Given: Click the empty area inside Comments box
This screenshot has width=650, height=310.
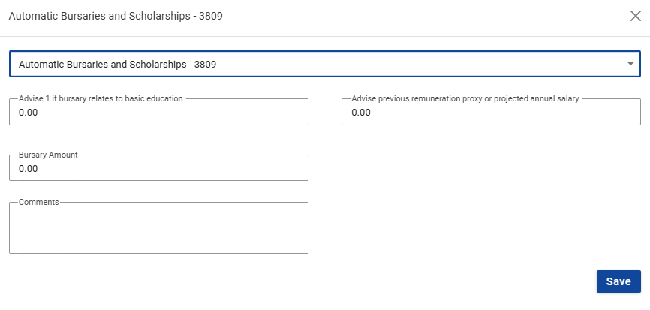Looking at the screenshot, I should (158, 233).
